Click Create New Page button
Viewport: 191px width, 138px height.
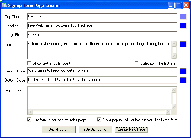coord(131,129)
